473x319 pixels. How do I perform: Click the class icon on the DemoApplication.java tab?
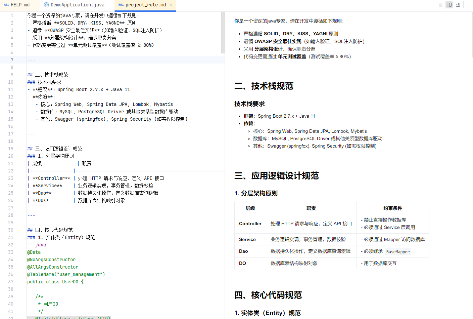tap(47, 5)
